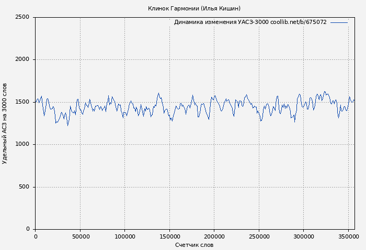366x250 pixels.
Task: Select the 1000 y-axis tick label
Action: coord(22,144)
